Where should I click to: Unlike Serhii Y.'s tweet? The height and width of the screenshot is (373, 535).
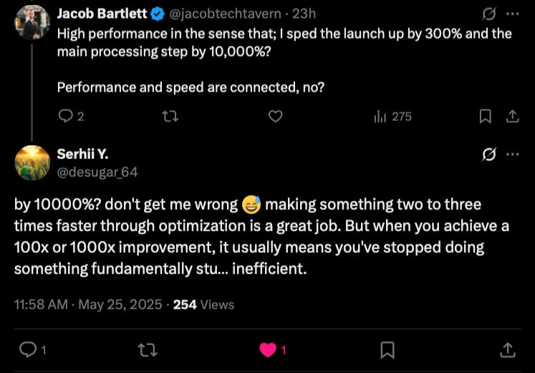pos(269,349)
